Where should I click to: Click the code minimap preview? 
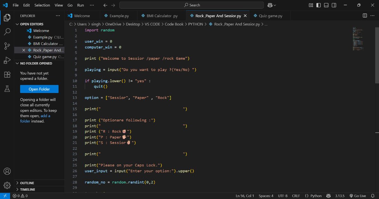tap(358, 38)
